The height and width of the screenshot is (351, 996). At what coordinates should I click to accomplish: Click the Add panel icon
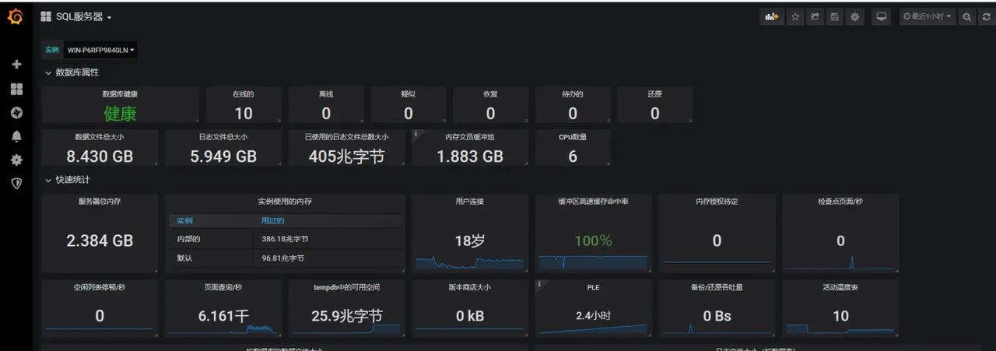[772, 16]
